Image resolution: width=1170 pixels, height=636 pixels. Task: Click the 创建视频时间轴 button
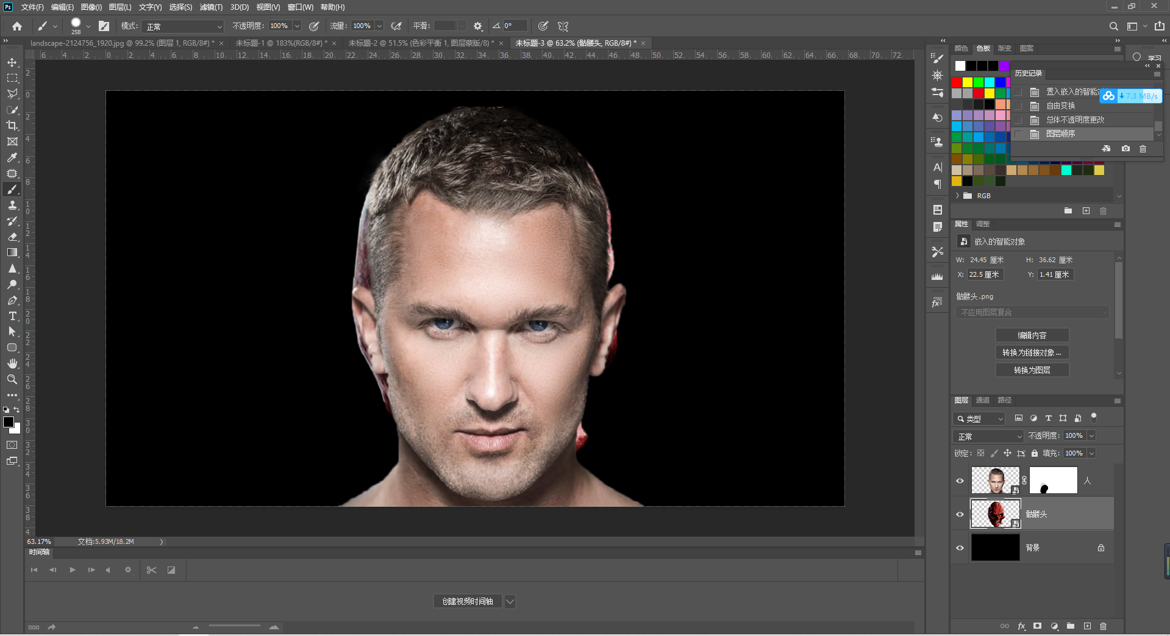pyautogui.click(x=468, y=601)
